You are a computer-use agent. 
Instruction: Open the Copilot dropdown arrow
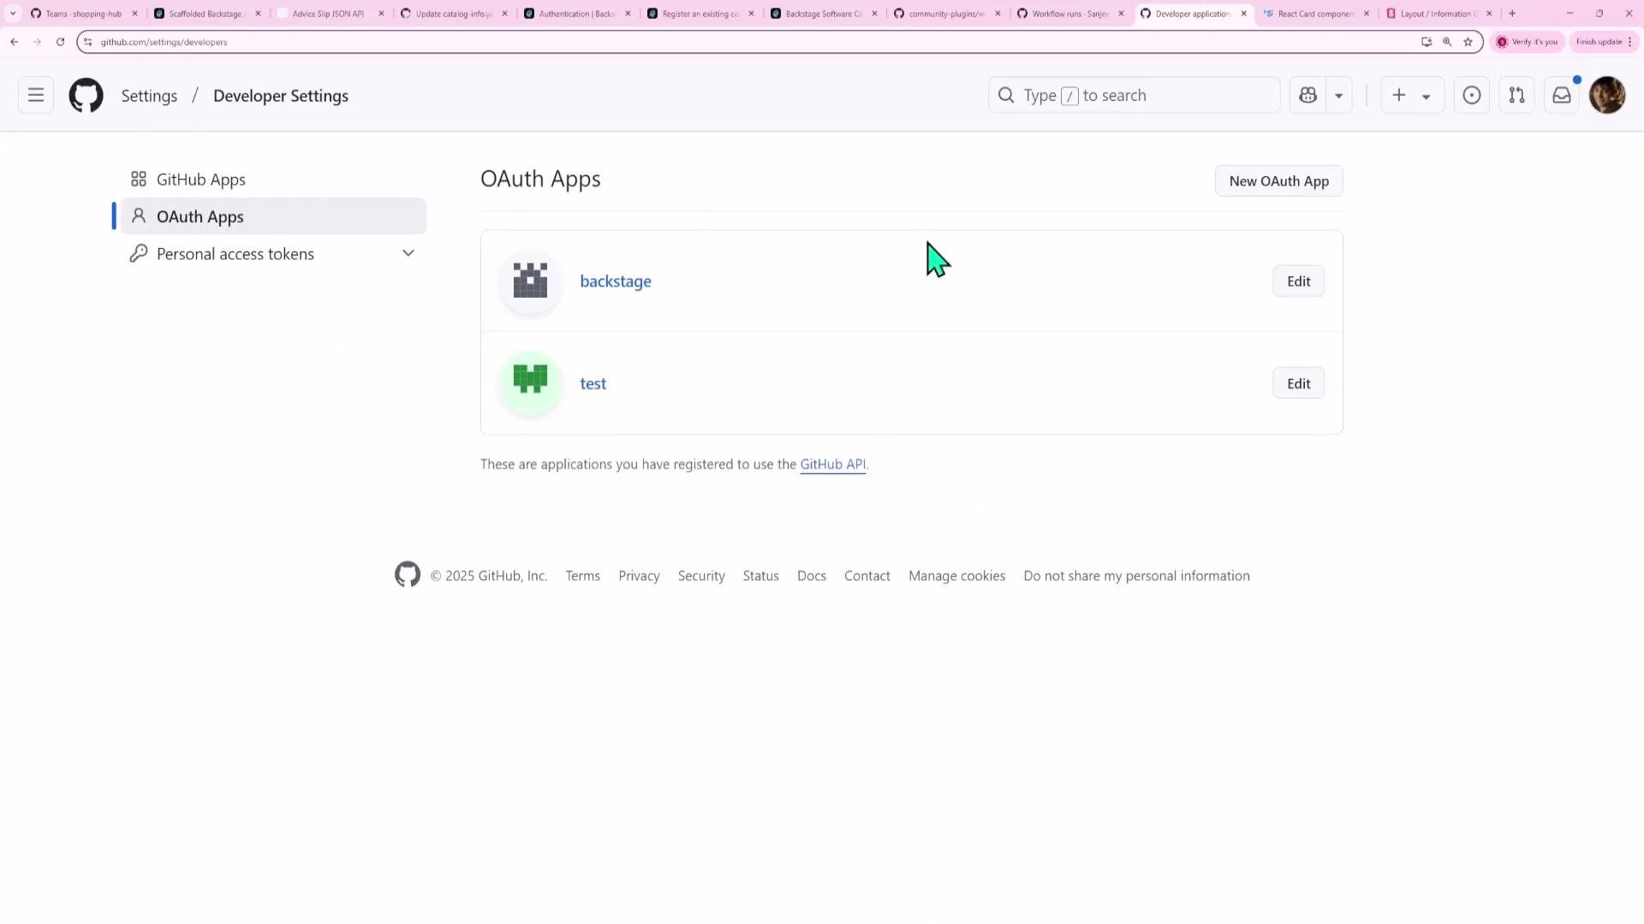click(1339, 96)
